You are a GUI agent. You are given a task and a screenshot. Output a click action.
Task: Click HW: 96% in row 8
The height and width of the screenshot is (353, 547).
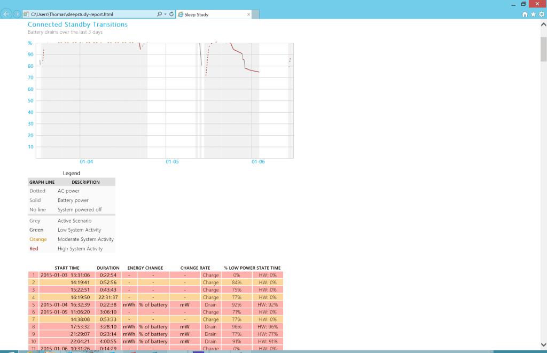click(x=268, y=327)
